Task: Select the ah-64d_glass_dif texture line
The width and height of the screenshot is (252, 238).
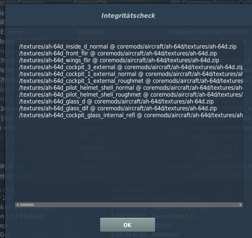Action: point(118,108)
